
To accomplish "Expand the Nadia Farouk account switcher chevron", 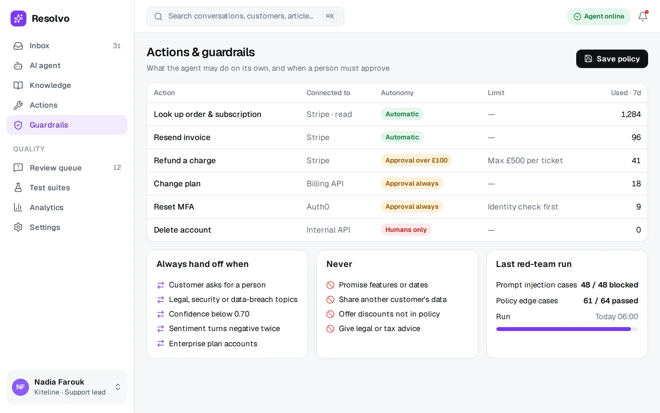I will [118, 387].
